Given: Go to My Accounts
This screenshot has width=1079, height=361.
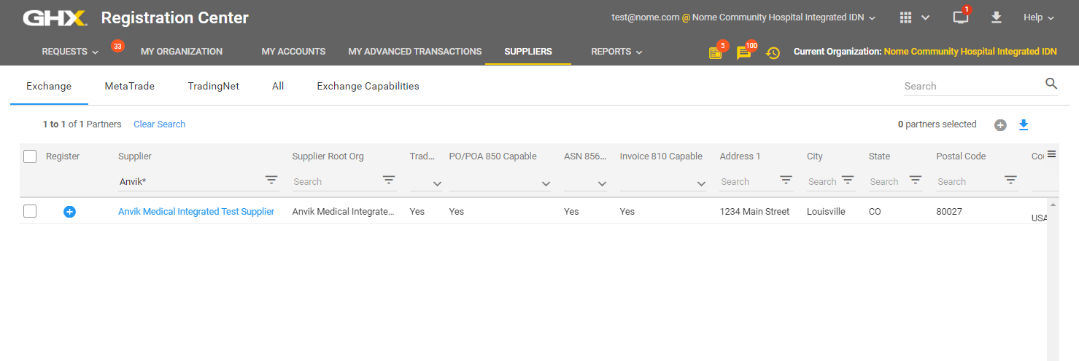Looking at the screenshot, I should [293, 52].
